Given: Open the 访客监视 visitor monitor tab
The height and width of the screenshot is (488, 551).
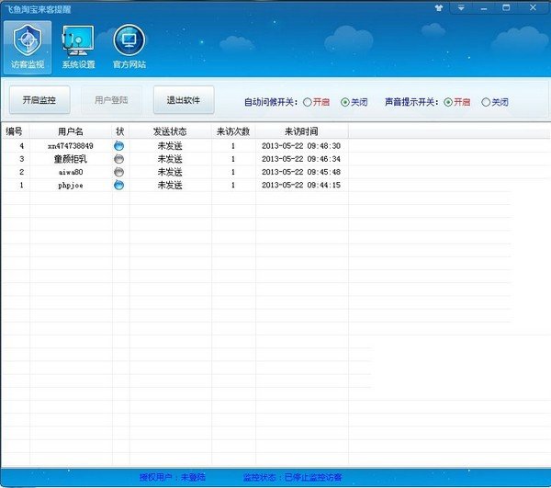Looking at the screenshot, I should coord(28,48).
